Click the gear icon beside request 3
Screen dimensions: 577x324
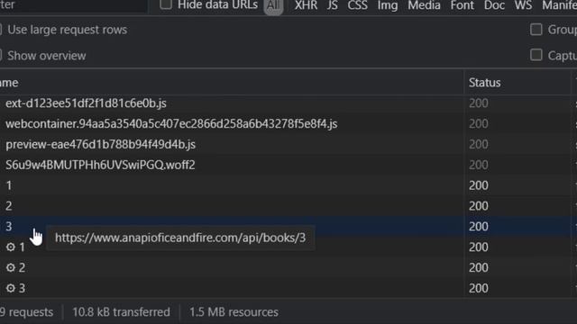point(11,288)
